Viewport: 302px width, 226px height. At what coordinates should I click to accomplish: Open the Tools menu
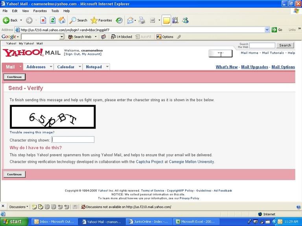click(x=55, y=11)
